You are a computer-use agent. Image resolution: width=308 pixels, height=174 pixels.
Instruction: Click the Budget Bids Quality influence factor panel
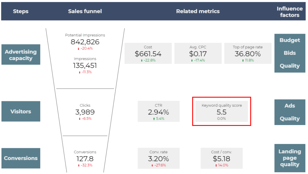(289, 53)
